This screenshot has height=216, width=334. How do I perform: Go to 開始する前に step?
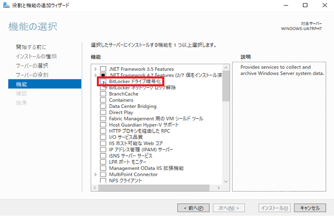[31, 47]
